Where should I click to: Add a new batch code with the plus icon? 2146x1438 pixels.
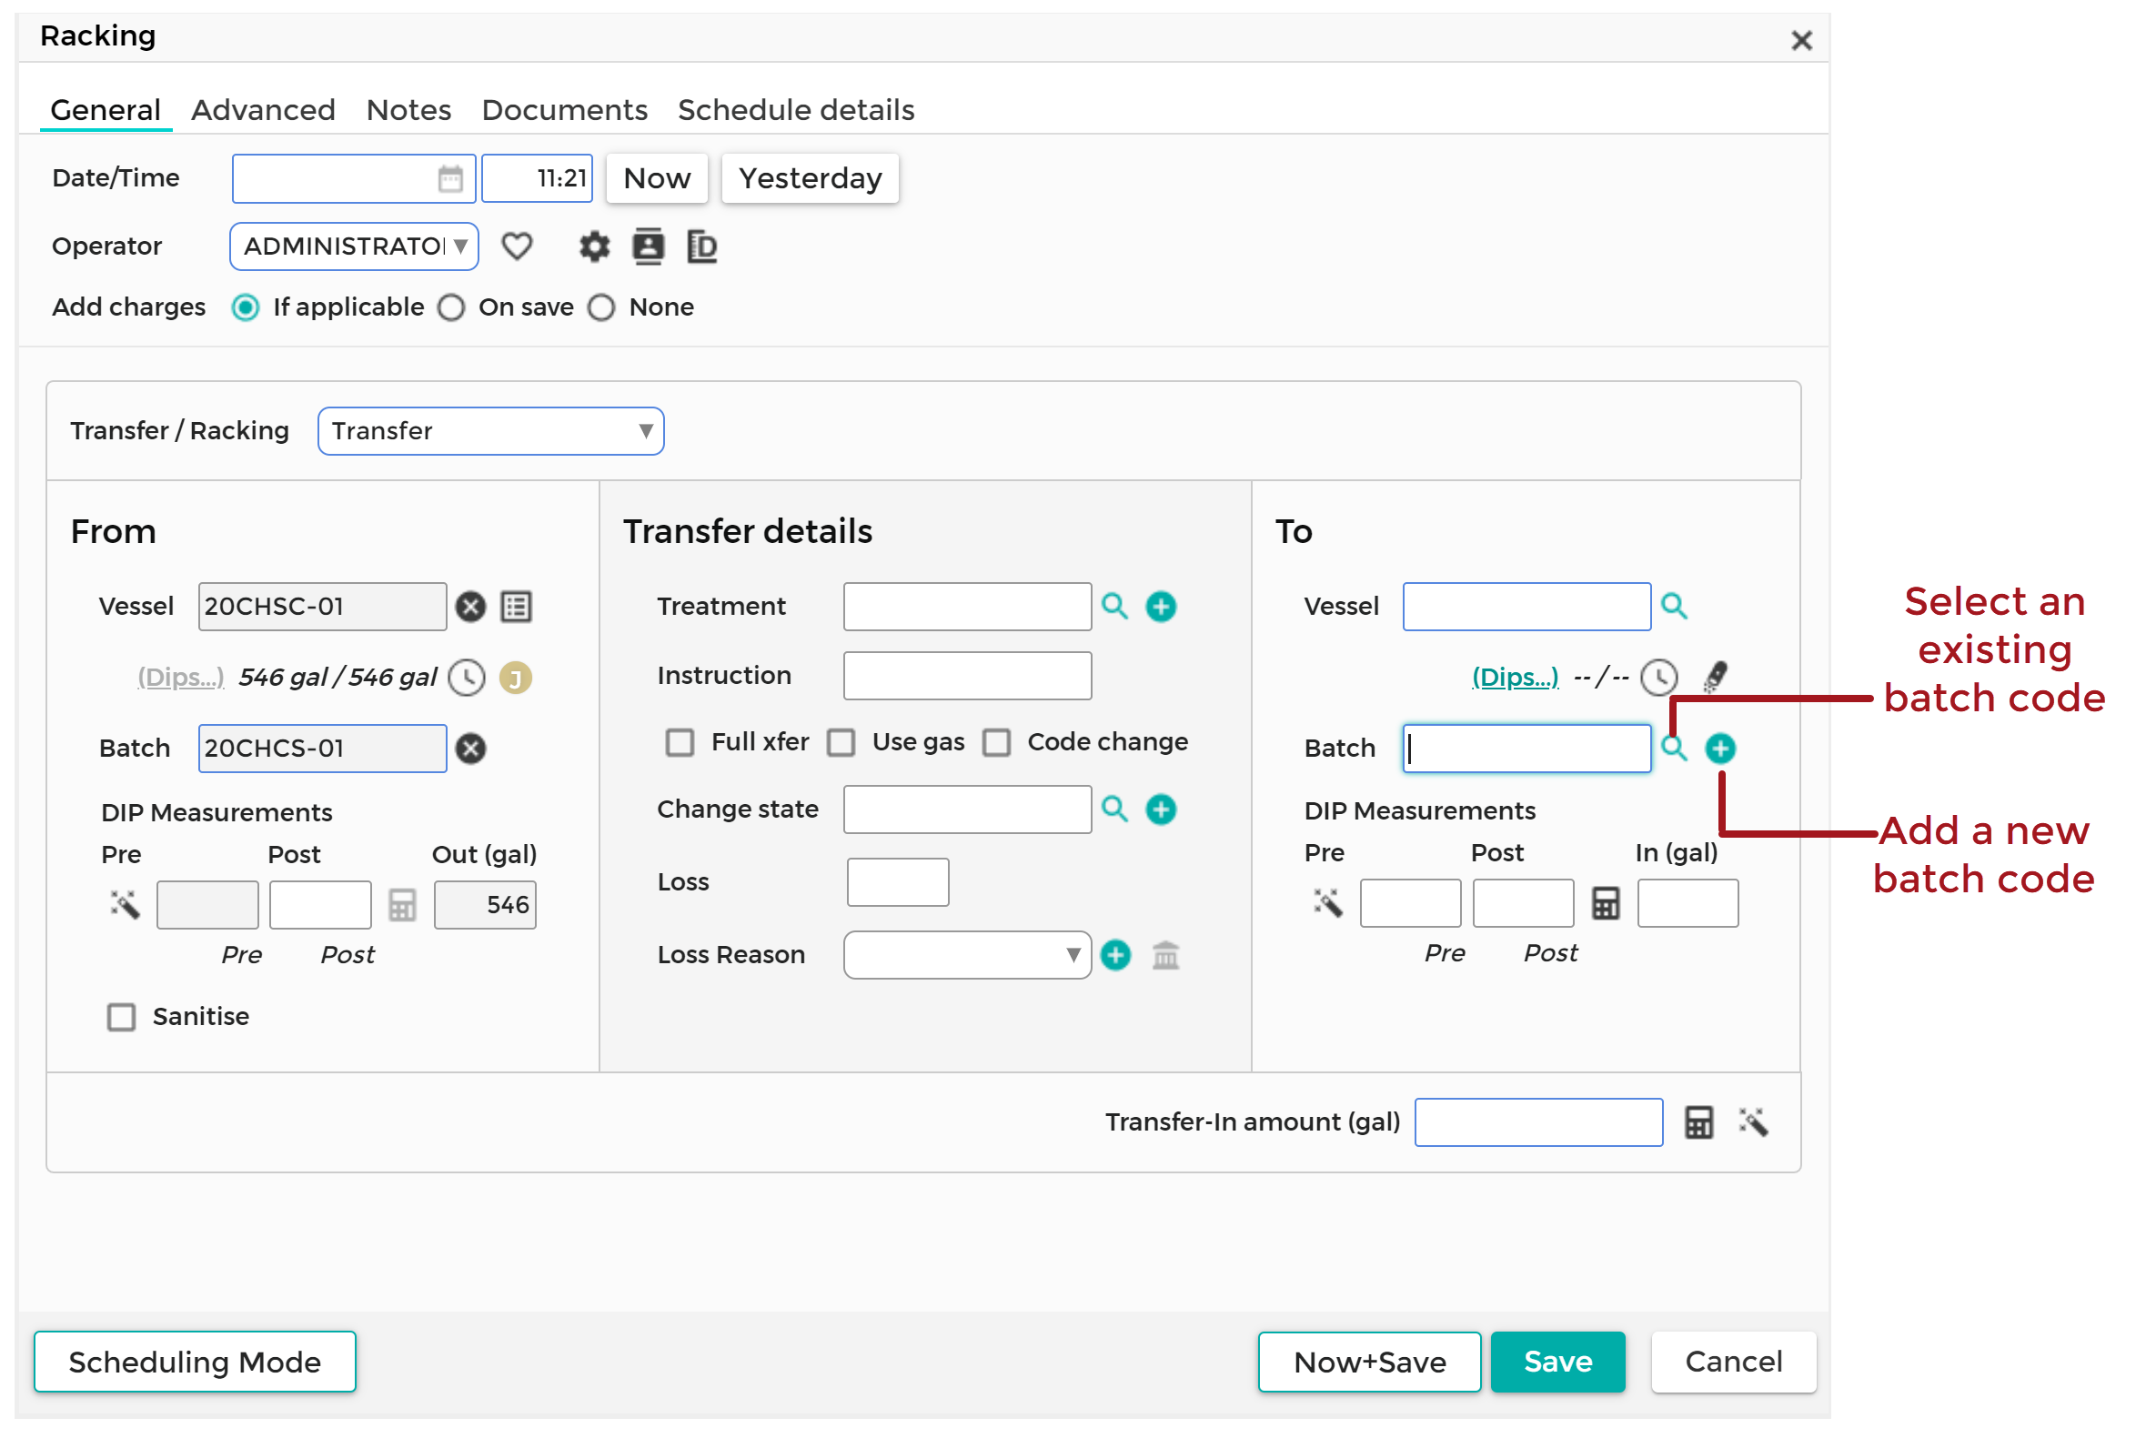pyautogui.click(x=1719, y=749)
